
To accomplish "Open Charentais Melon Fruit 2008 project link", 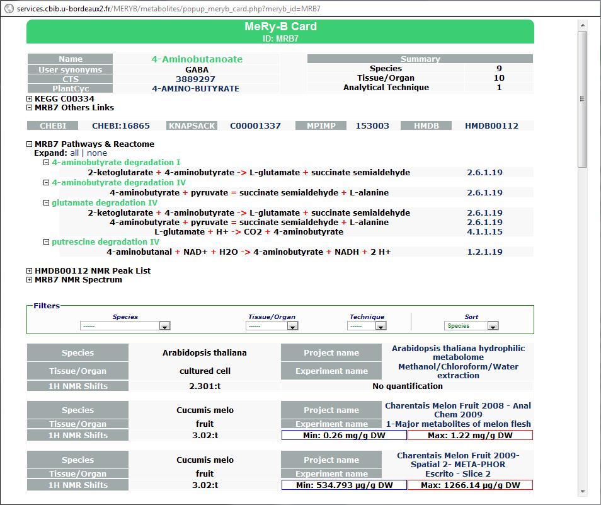I will [x=458, y=410].
